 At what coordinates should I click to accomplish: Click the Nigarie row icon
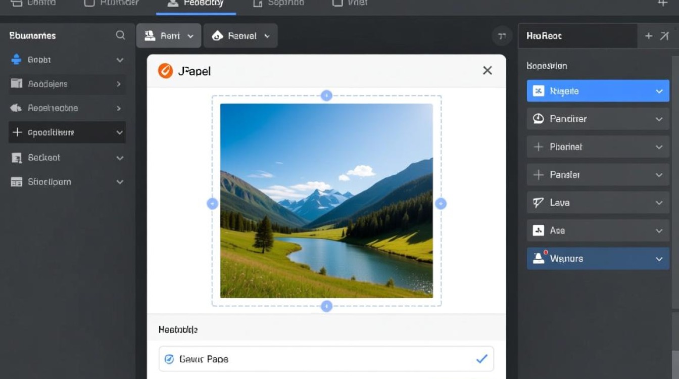click(x=539, y=91)
